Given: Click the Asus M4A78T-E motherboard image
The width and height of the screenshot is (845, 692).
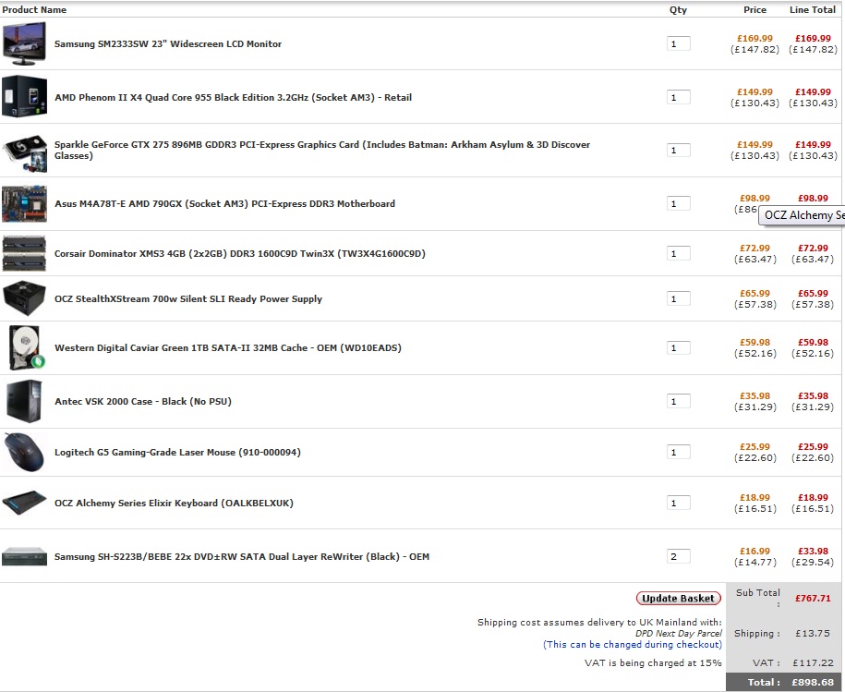Looking at the screenshot, I should (x=24, y=203).
